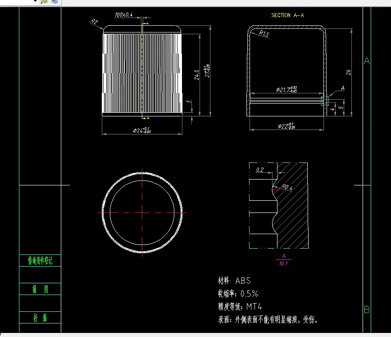
Task: Select the 26 height dimension
Action: 348,73
